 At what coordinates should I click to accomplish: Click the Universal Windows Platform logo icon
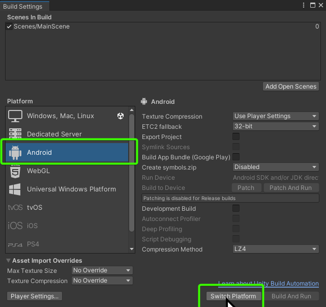15,189
